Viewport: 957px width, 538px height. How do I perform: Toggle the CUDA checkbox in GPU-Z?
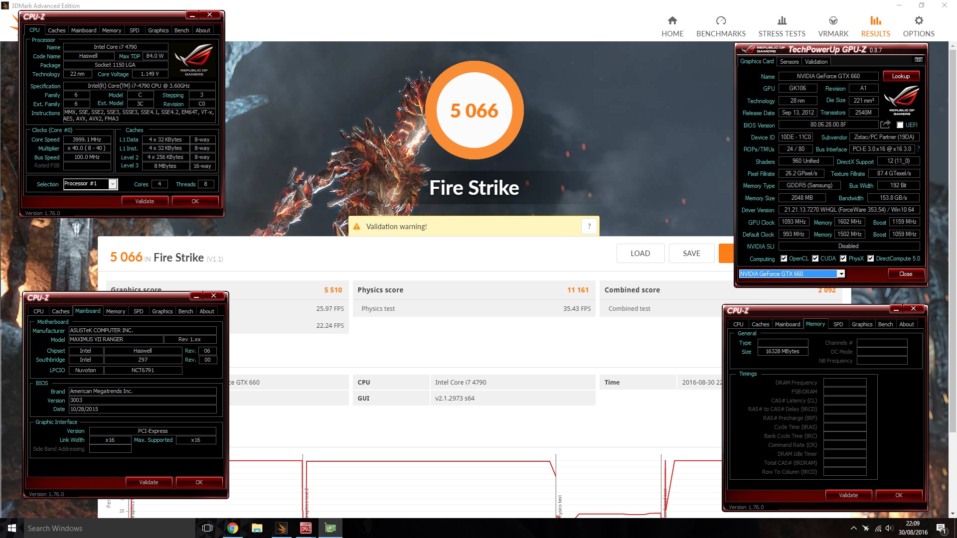[815, 259]
